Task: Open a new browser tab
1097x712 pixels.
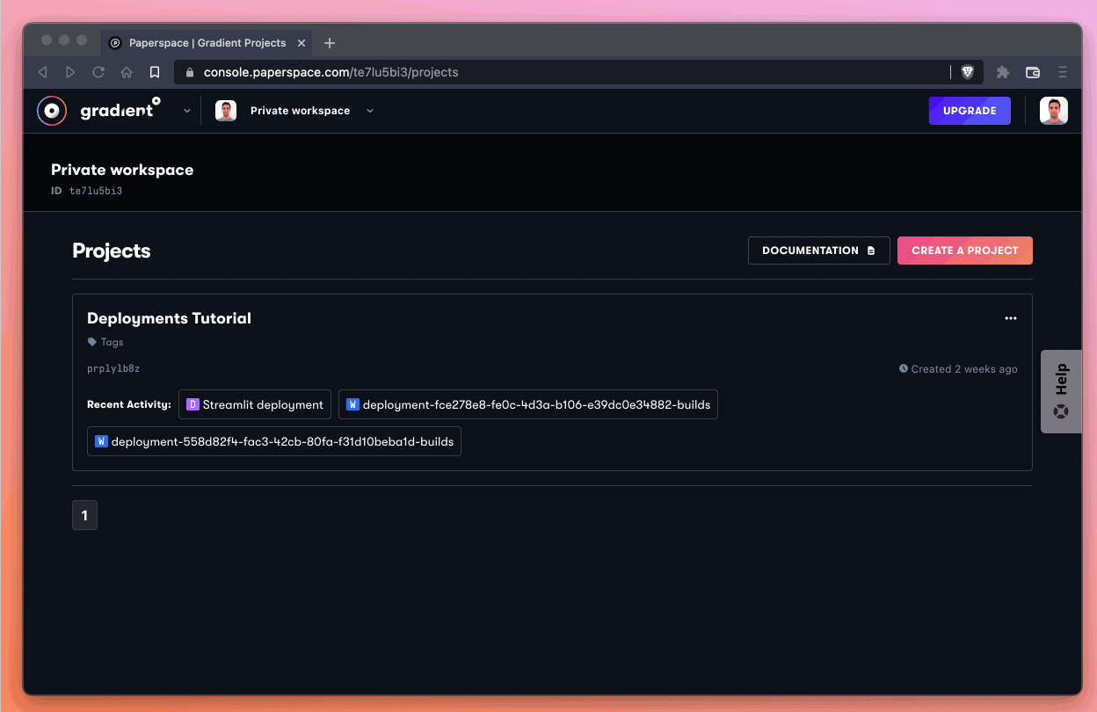Action: pyautogui.click(x=330, y=42)
